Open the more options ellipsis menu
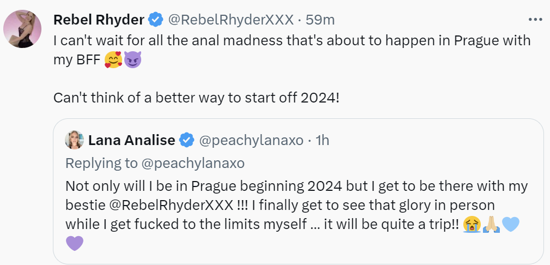This screenshot has height=265, width=550. coord(536,20)
